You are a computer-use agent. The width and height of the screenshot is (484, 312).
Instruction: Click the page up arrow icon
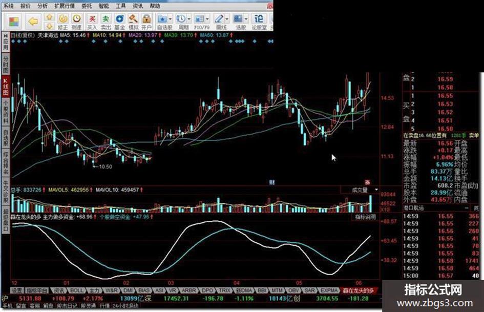pos(49,17)
